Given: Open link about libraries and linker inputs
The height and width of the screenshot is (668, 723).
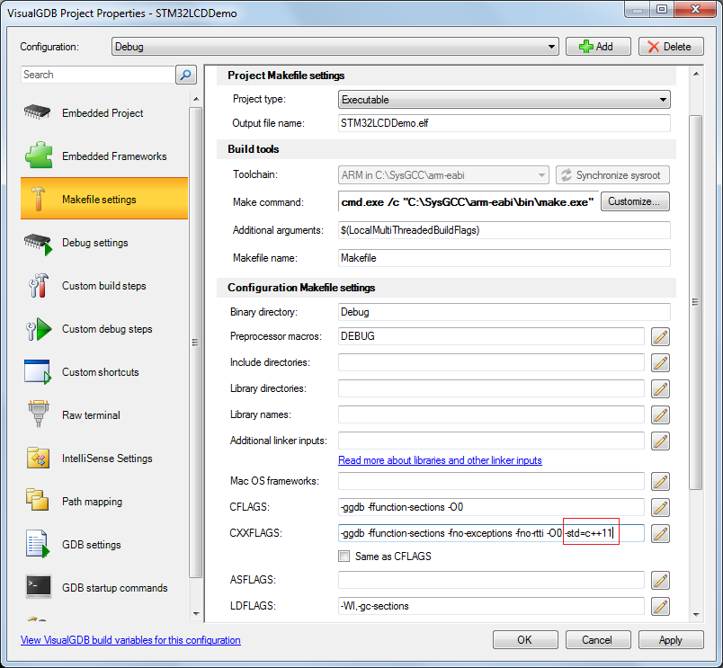Looking at the screenshot, I should point(440,460).
